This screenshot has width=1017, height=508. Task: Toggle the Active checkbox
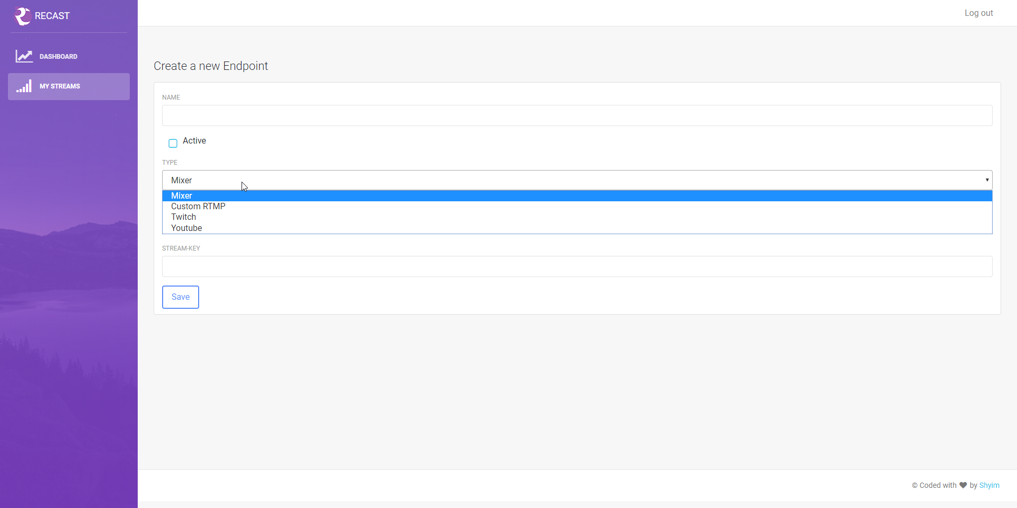(173, 144)
